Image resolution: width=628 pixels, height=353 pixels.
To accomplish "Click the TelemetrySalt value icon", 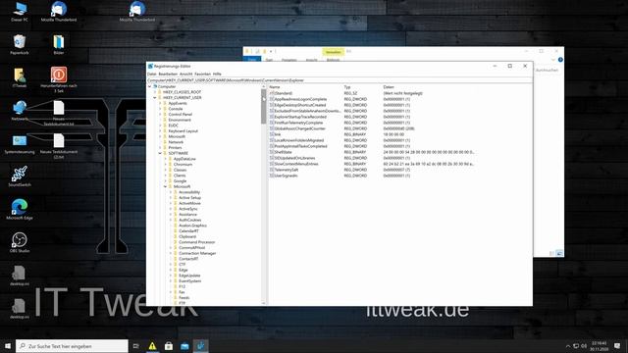I will coord(272,170).
